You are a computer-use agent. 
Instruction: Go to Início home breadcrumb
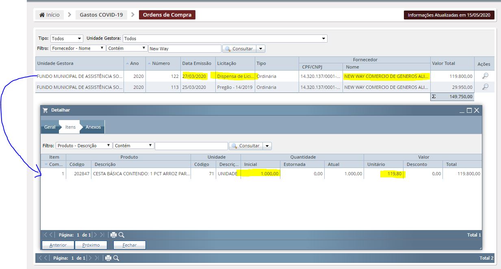[x=49, y=15]
